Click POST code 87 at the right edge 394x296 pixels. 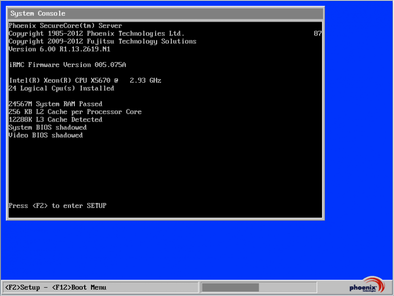coord(318,33)
